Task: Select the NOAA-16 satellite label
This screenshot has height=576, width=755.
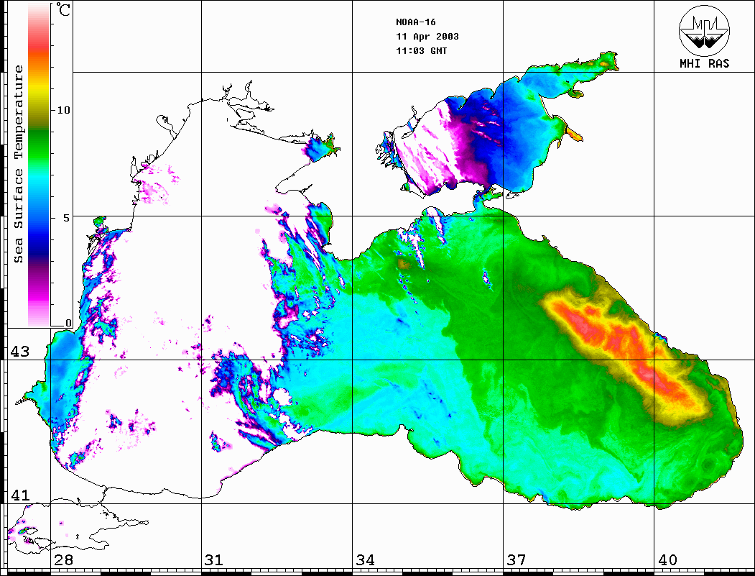Action: point(415,22)
